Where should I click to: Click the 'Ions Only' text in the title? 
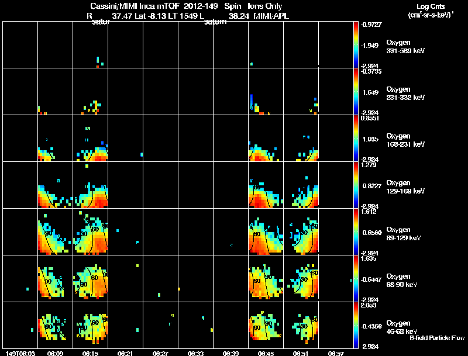[264, 6]
